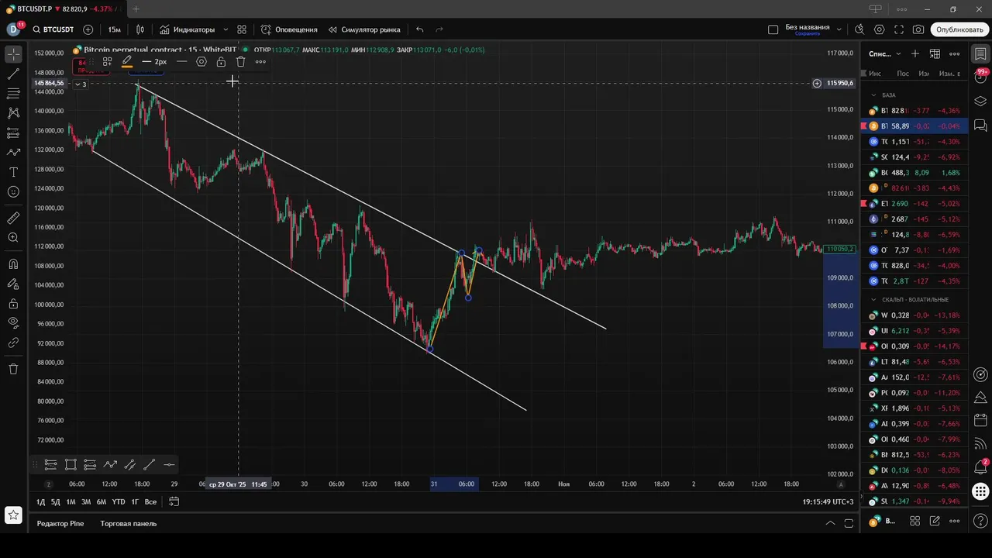Open watchlist advanced view table icon
992x558 pixels.
coord(935,53)
